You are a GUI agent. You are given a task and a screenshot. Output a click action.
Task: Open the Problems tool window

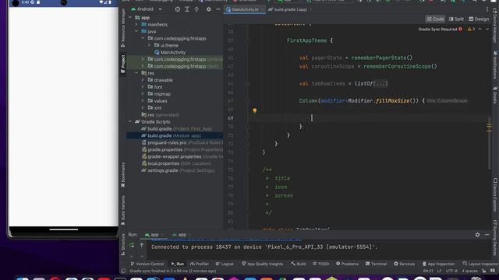[347, 264]
